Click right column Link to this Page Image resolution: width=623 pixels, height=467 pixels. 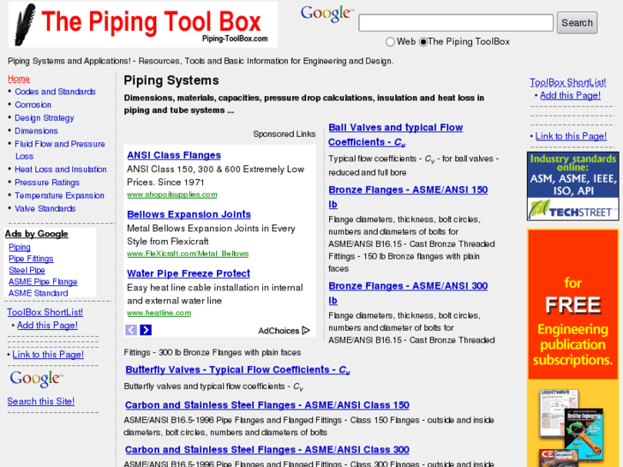571,136
